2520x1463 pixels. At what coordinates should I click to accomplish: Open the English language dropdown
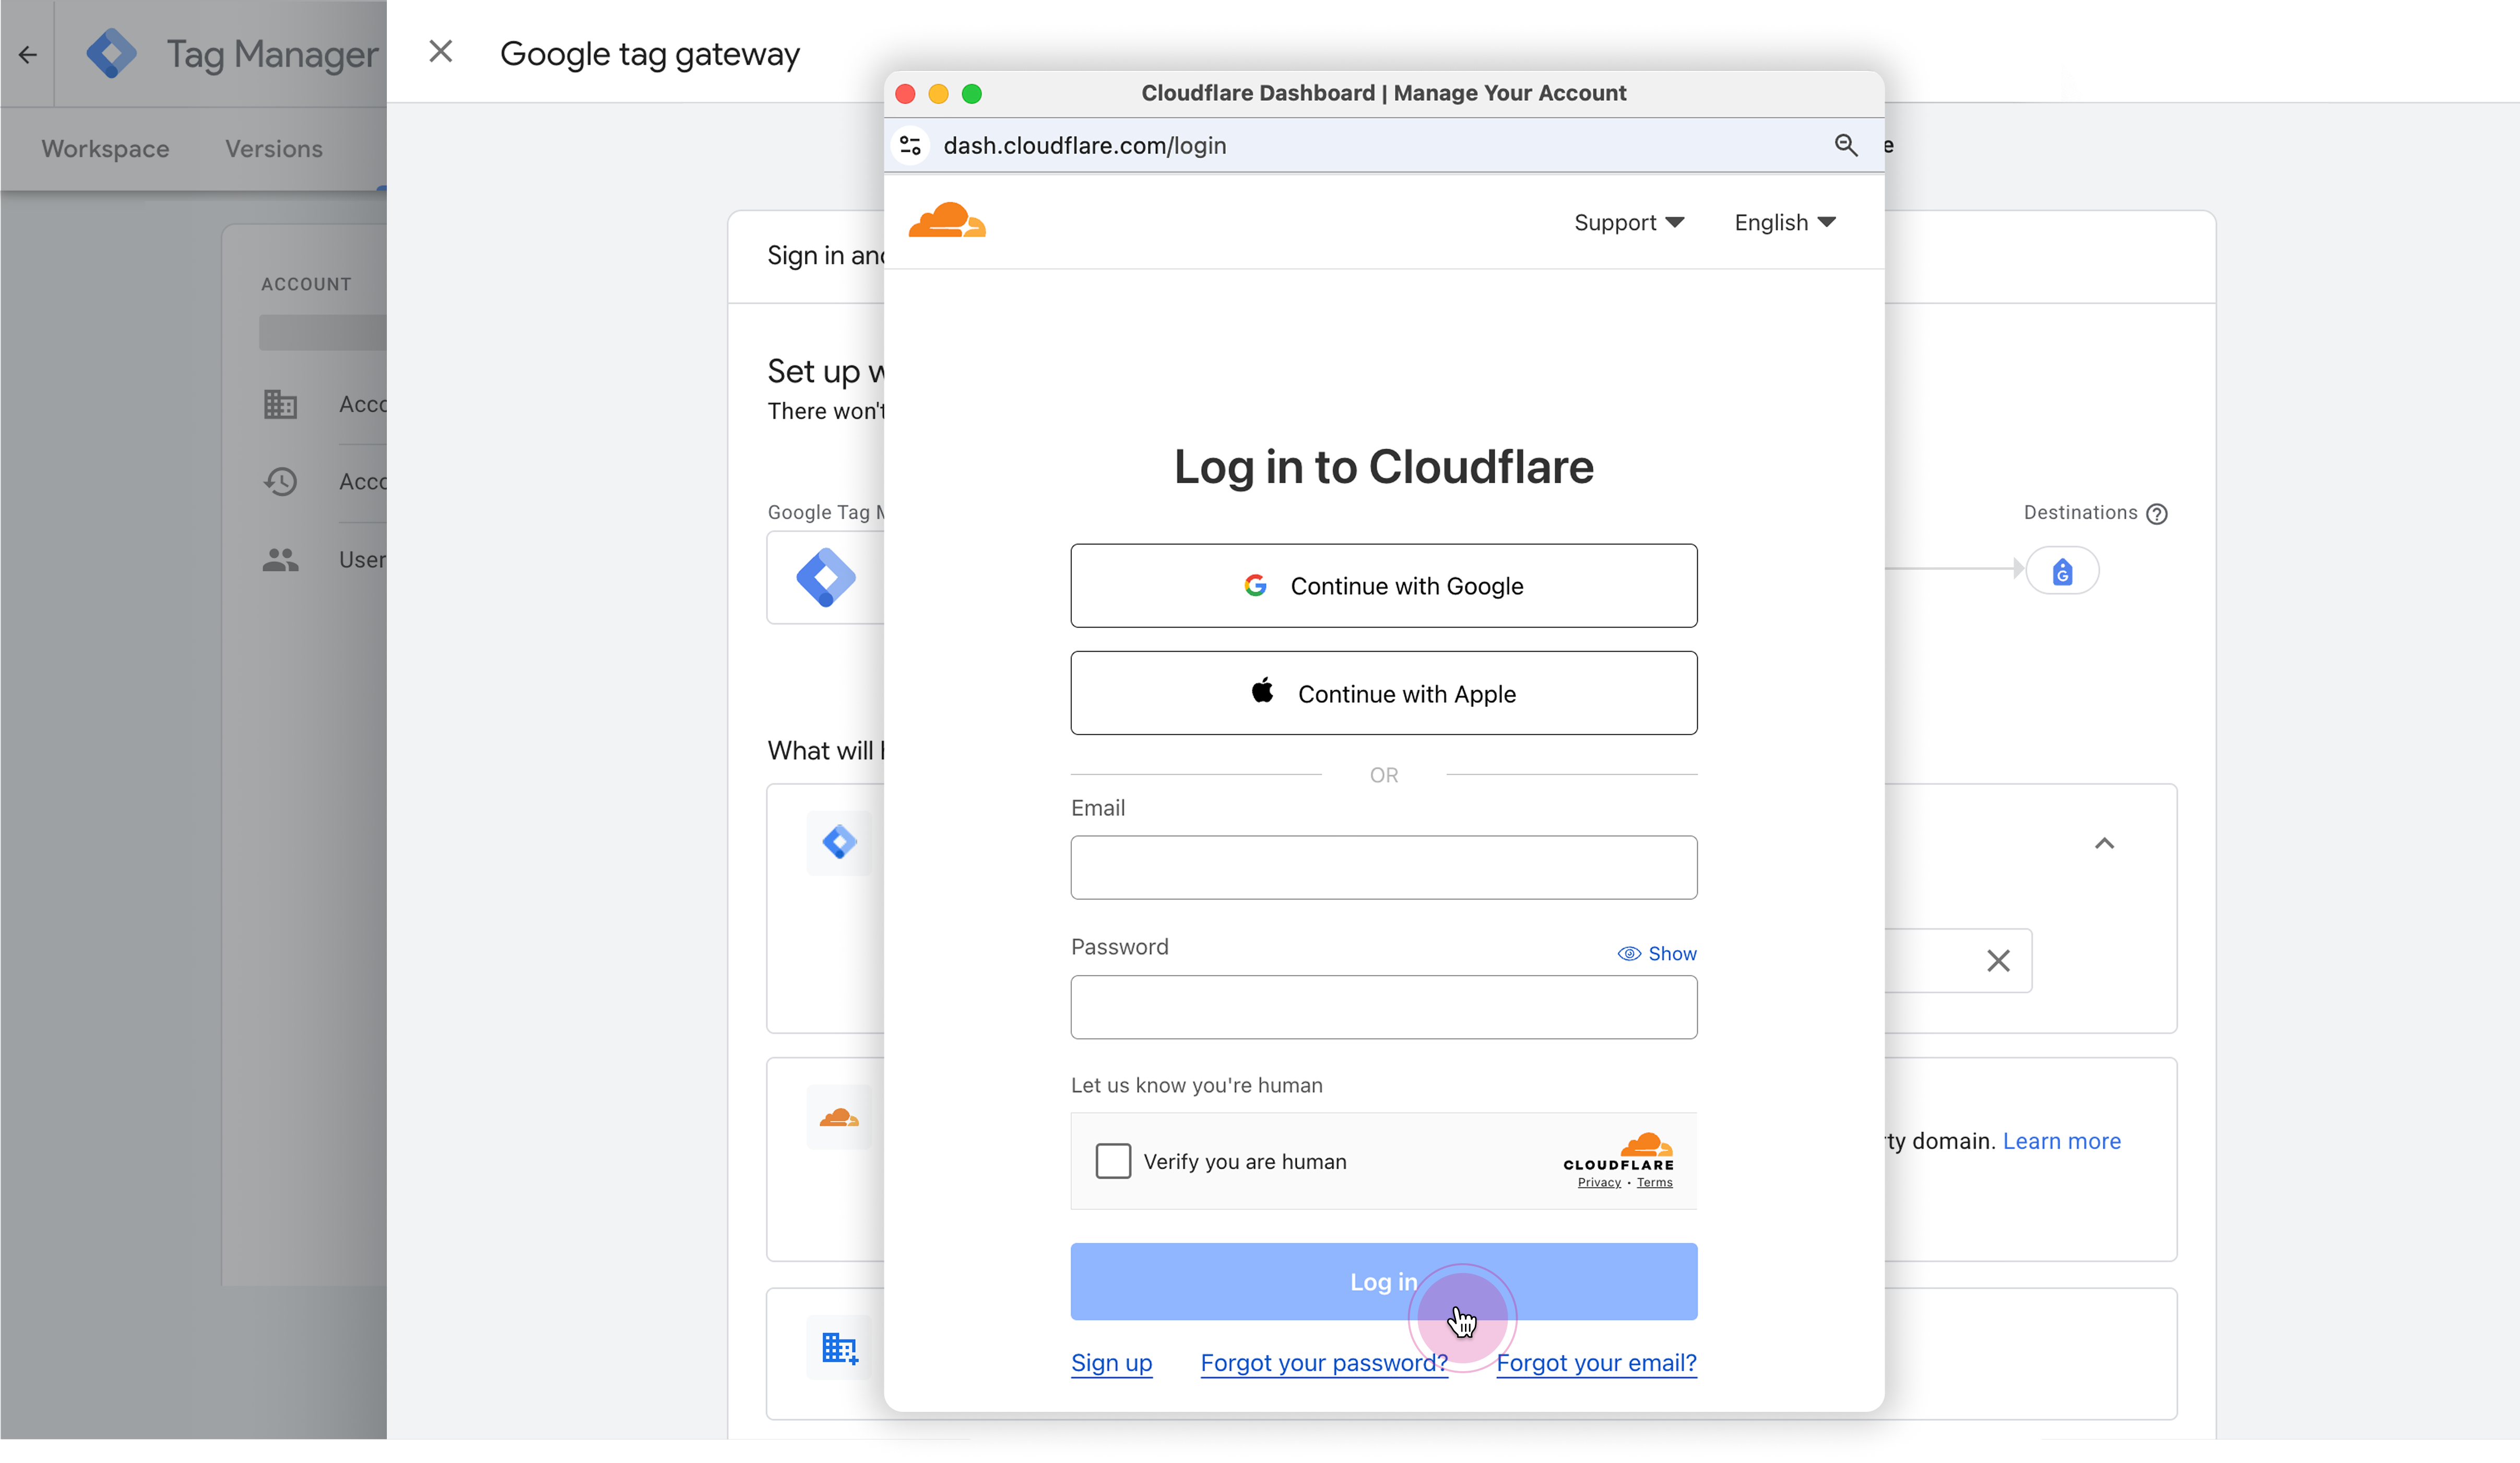[x=1785, y=223]
